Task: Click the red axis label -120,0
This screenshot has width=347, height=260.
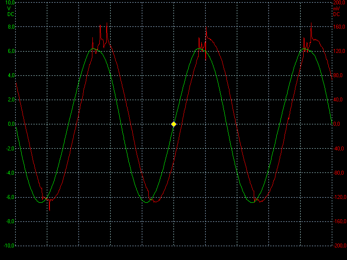Action: point(340,197)
